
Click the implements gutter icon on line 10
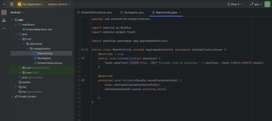[83, 58]
